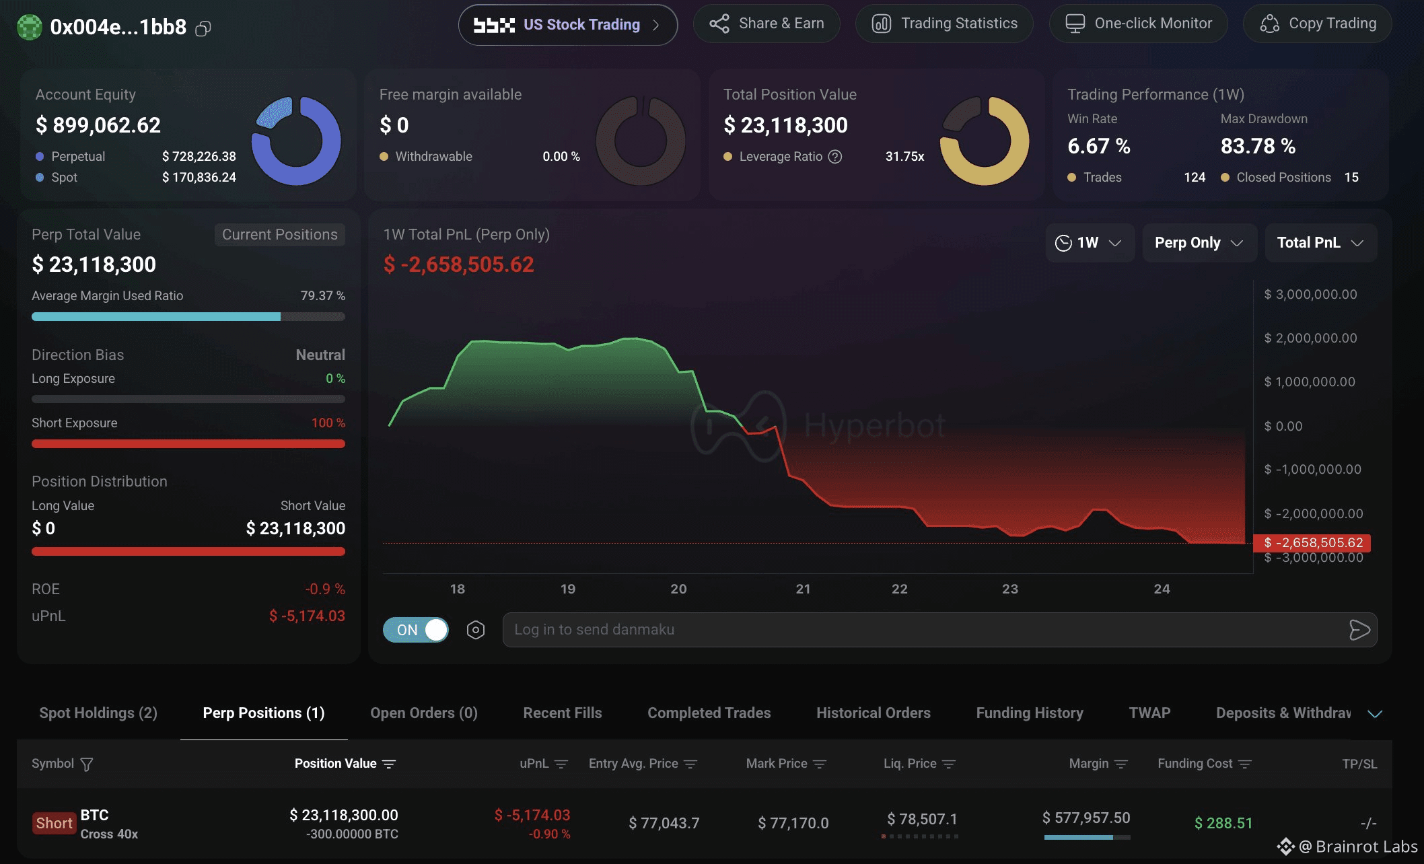Screen dimensions: 1424x864
Task: Click the Leverage Ratio help icon
Action: 835,157
